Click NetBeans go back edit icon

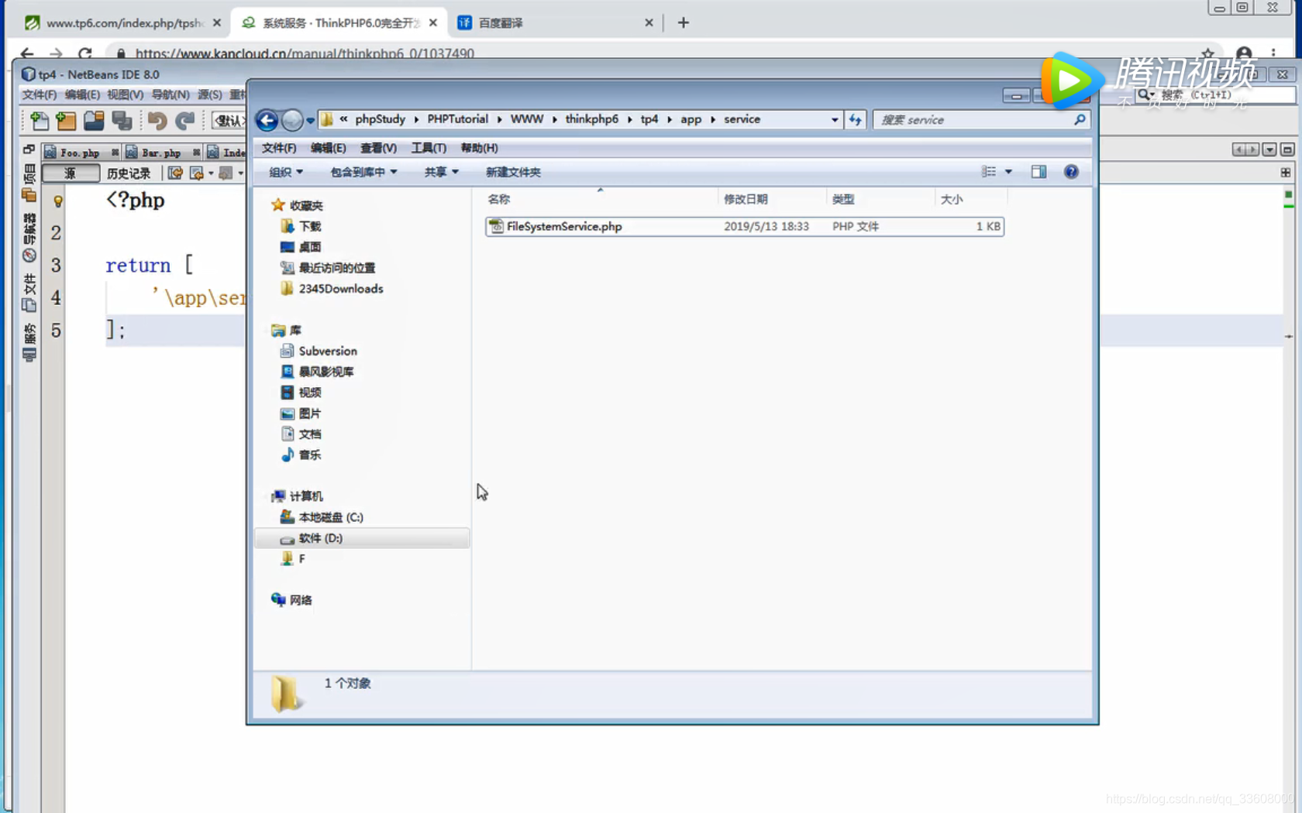click(197, 173)
